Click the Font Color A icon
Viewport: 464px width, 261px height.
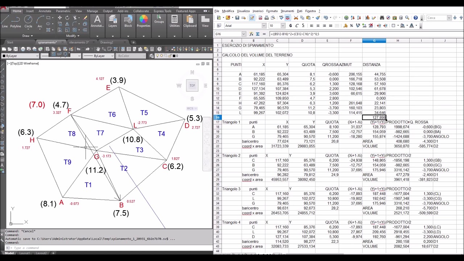coord(411,25)
